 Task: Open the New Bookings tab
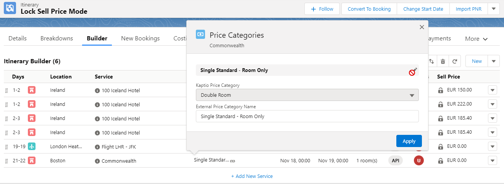[140, 38]
